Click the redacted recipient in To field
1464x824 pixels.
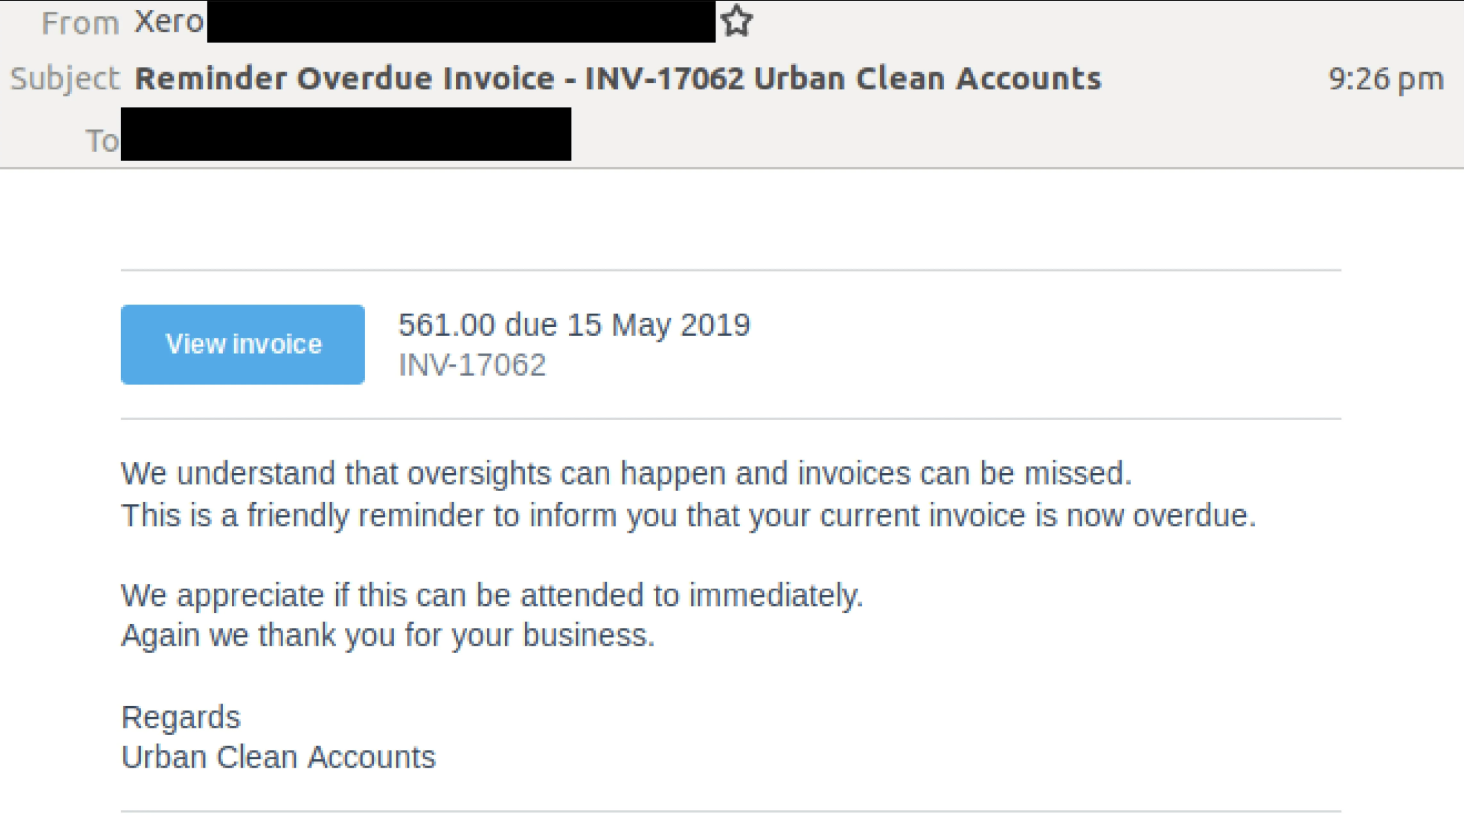click(345, 134)
